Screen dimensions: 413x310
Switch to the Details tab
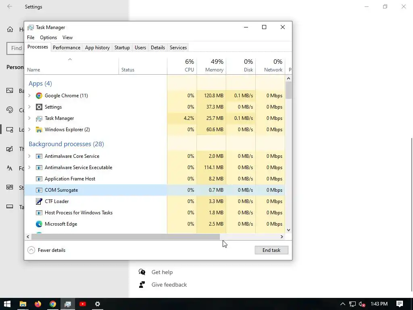pyautogui.click(x=158, y=48)
